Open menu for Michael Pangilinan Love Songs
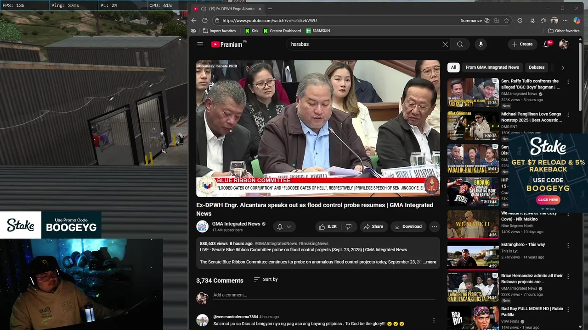588x330 pixels. [x=568, y=115]
